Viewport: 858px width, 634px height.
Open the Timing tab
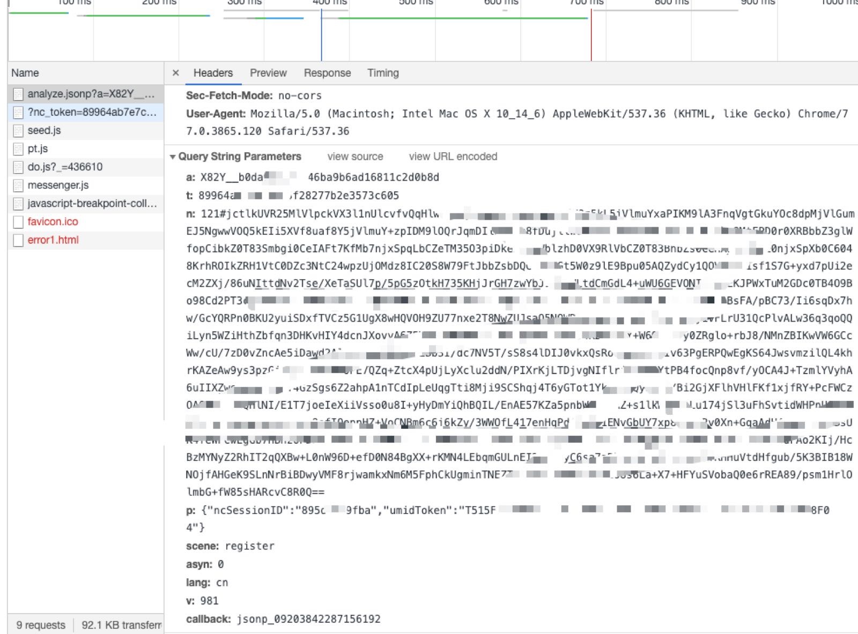(383, 73)
